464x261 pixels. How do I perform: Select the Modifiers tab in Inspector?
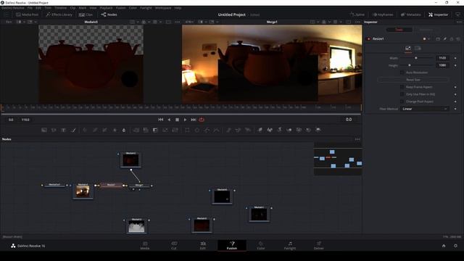point(426,30)
